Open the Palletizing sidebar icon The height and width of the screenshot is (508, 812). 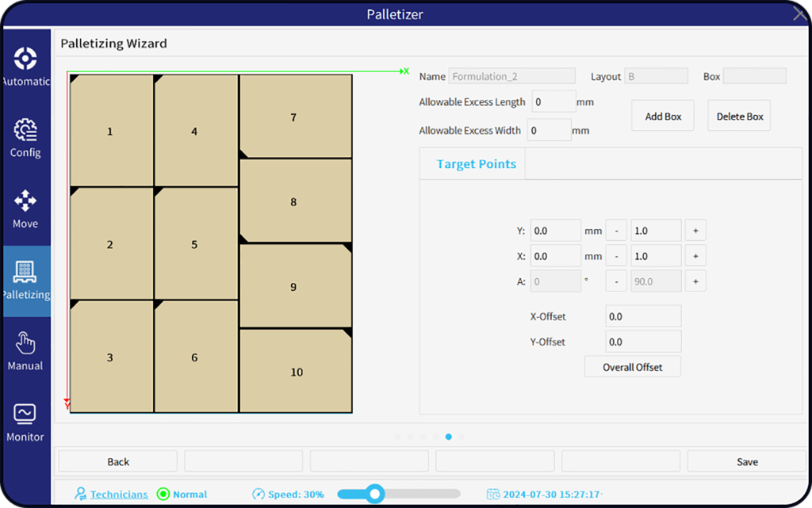click(x=25, y=273)
